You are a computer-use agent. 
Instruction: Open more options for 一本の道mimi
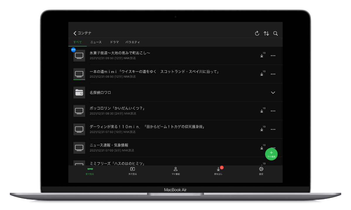273,74
